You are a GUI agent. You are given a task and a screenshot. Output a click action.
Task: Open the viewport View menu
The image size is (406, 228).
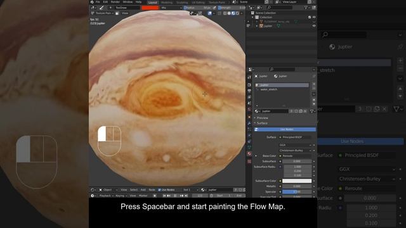point(125,13)
